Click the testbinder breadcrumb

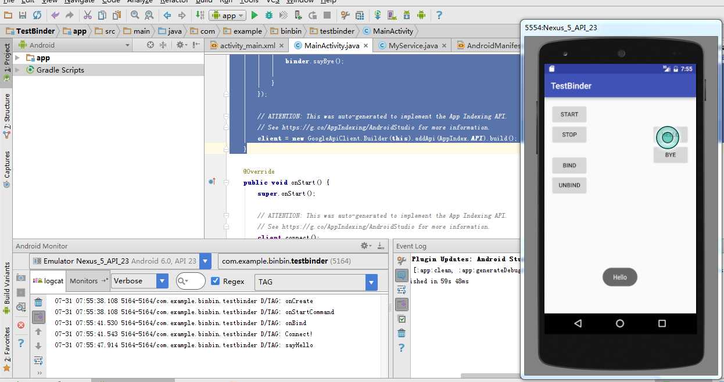(332, 31)
